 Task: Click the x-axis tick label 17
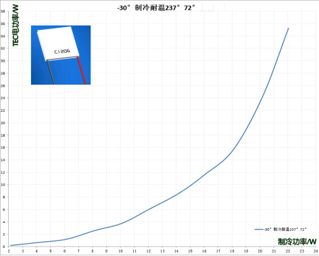[x=218, y=251]
